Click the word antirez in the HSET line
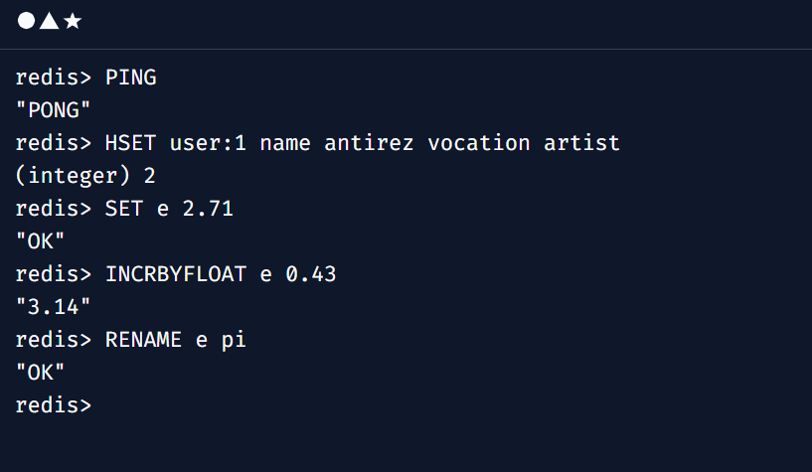 (x=369, y=143)
